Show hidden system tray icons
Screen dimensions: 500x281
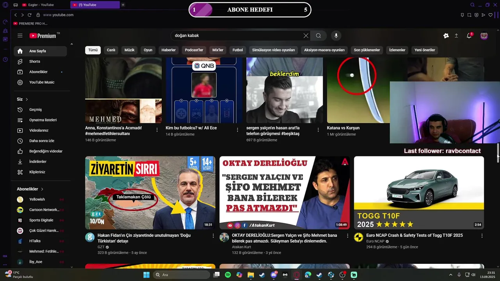click(451, 275)
